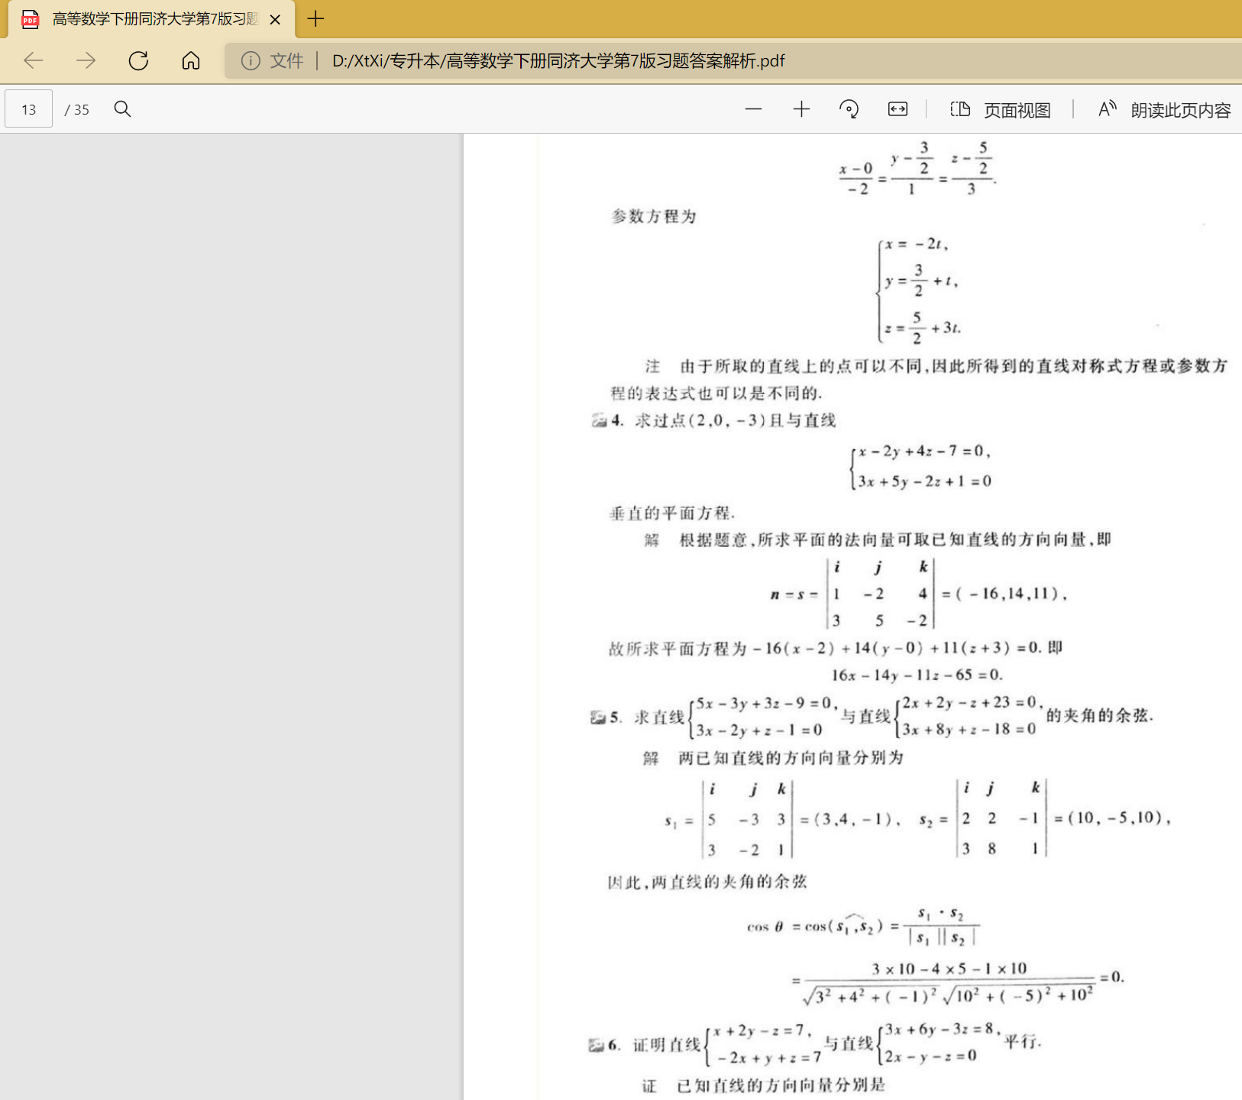Focus the address bar showing the PDF path
This screenshot has height=1100, width=1242.
558,60
